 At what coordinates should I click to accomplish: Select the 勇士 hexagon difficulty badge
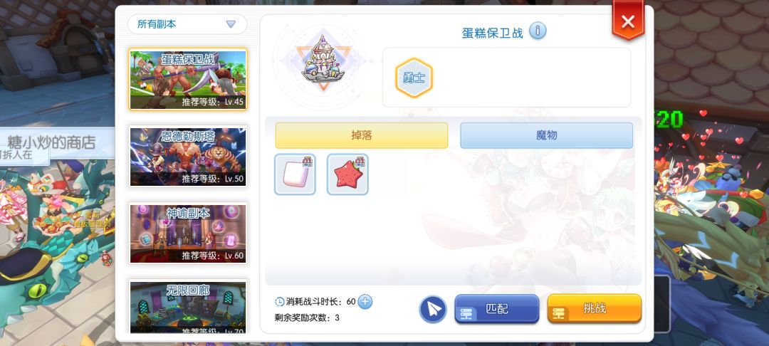pos(414,78)
